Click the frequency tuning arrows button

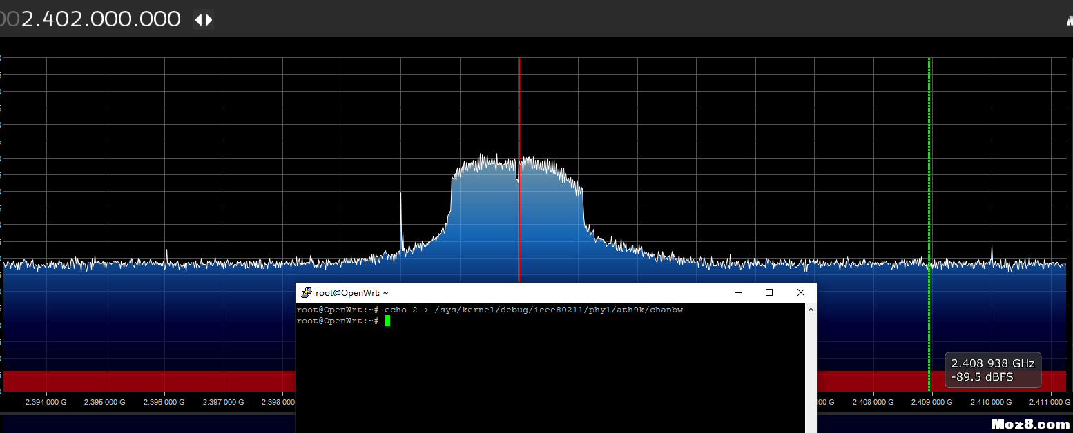[x=204, y=19]
